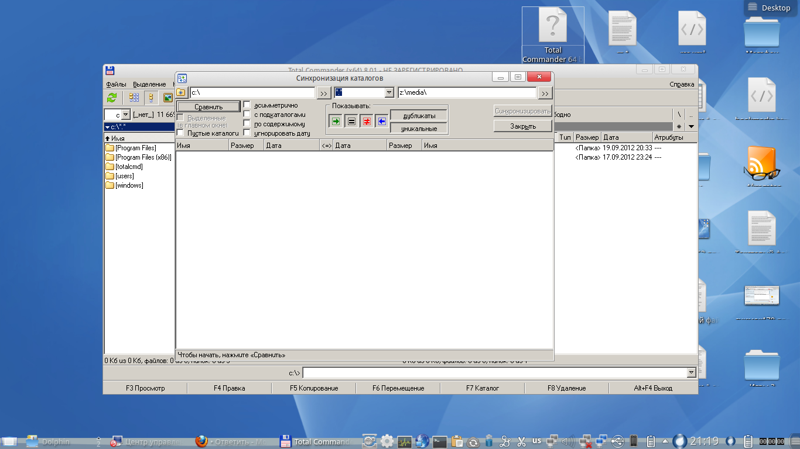Go to root with the \ button in Total Commander

679,115
